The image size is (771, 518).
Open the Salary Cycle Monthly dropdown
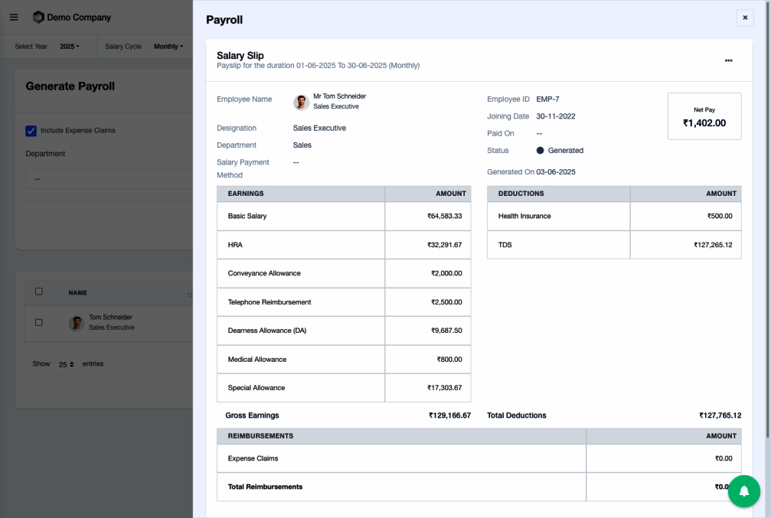pos(168,47)
